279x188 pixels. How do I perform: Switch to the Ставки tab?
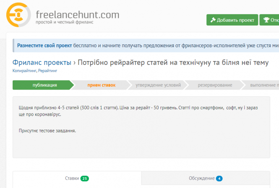(72, 178)
